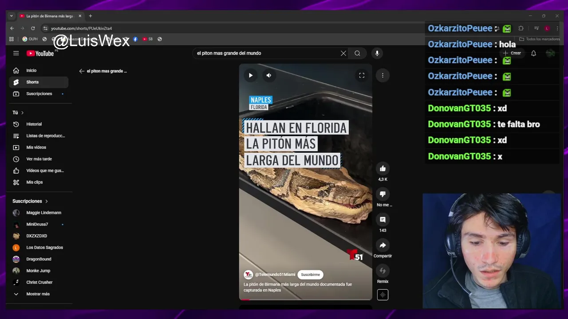This screenshot has height=319, width=568.
Task: Remix this Short
Action: click(x=383, y=271)
